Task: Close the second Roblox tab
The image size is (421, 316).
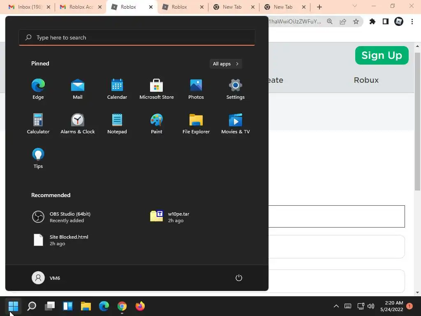Action: tap(202, 7)
